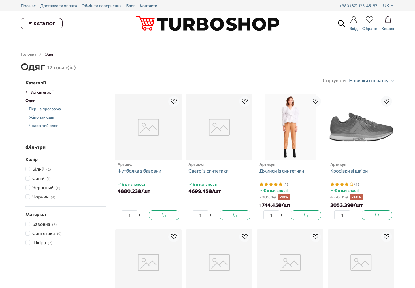
Task: Open Обмін та повернення page
Action: click(x=101, y=6)
